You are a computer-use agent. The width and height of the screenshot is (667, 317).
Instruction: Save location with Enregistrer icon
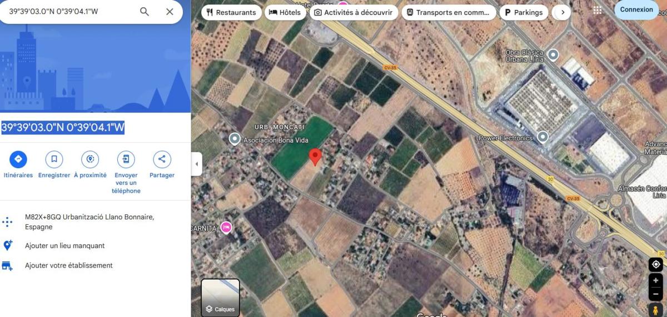tap(54, 160)
